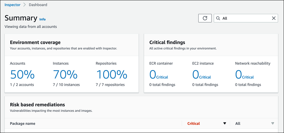Click the Instances label
Screen dimensions: 284x133
point(61,63)
